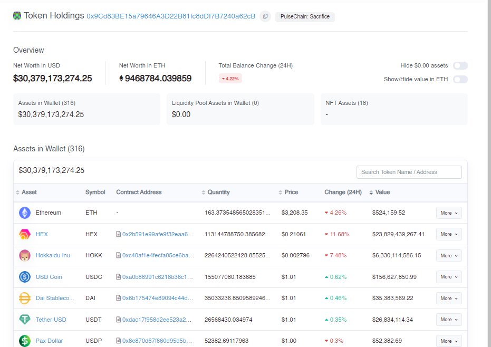491x347 pixels.
Task: Open contract address 0x6b175474e89094c44d...
Action: [158, 298]
